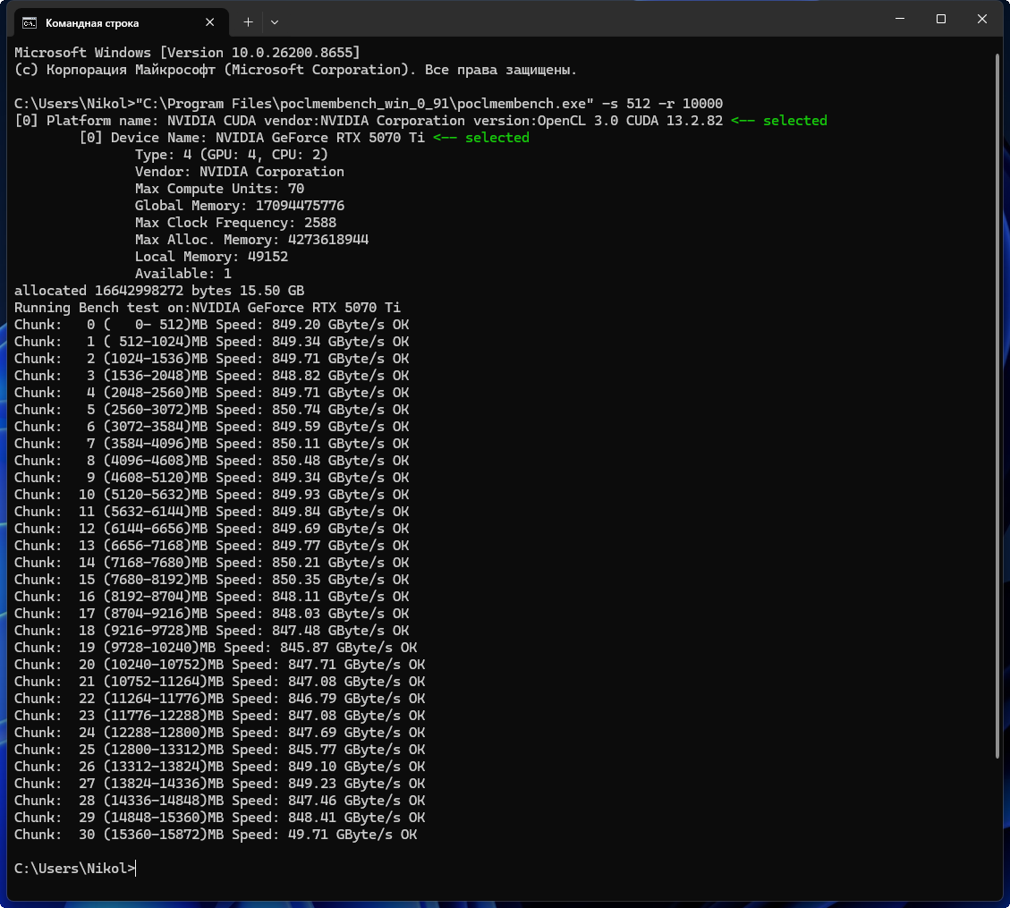Click the Chunk 0 speed result line
Screen dimensions: 1010x908
coord(212,325)
